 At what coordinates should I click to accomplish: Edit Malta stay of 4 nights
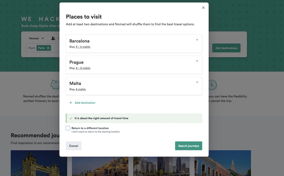[81, 89]
